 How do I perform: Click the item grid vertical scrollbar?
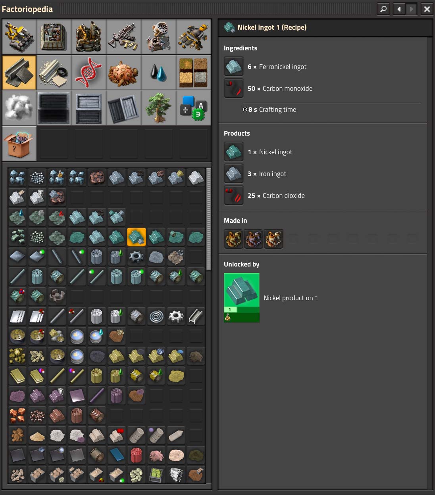(209, 219)
